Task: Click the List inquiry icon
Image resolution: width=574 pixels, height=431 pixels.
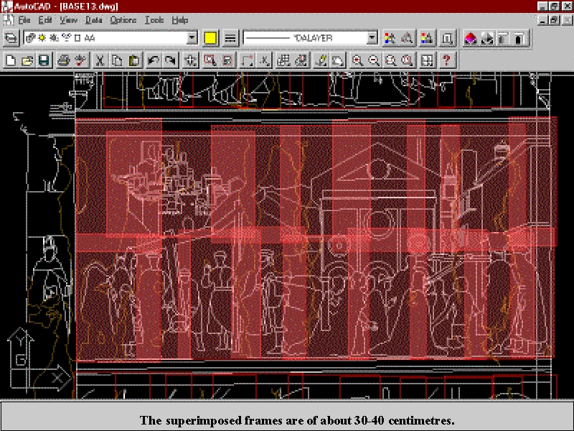Action: click(x=447, y=38)
